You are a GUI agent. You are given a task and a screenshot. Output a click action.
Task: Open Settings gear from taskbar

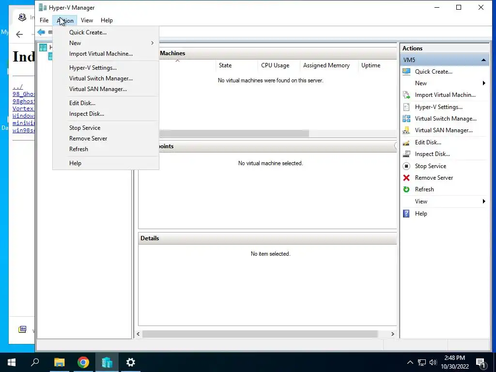[131, 362]
